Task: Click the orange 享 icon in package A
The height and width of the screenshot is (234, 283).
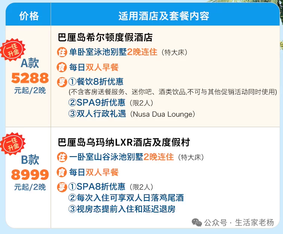Action: click(62, 82)
